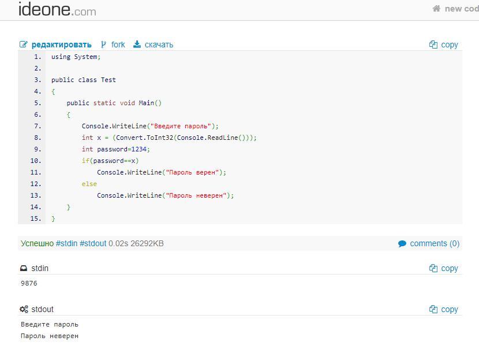Click the copy icon above the code
Screen dimensions: 479x356
click(433, 44)
